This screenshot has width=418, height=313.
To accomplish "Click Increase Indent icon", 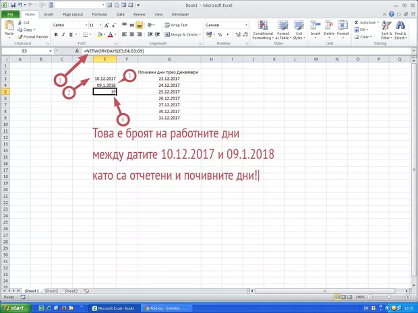I will tap(158, 34).
